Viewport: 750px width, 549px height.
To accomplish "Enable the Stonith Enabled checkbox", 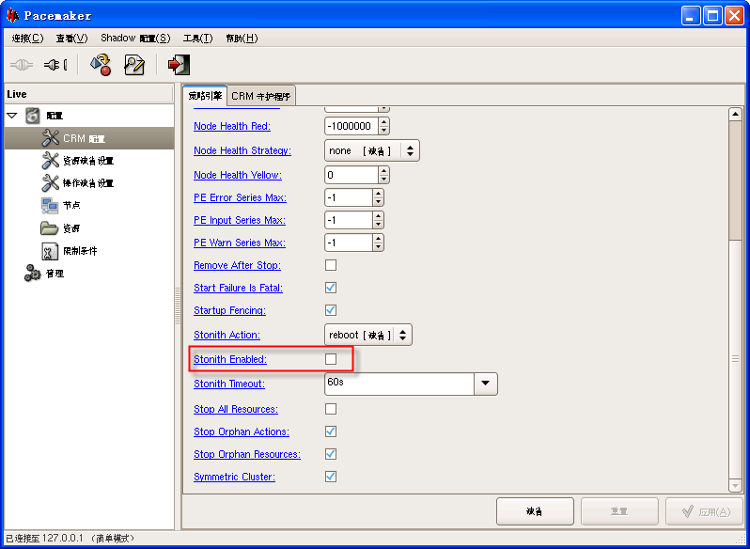I will click(x=331, y=359).
